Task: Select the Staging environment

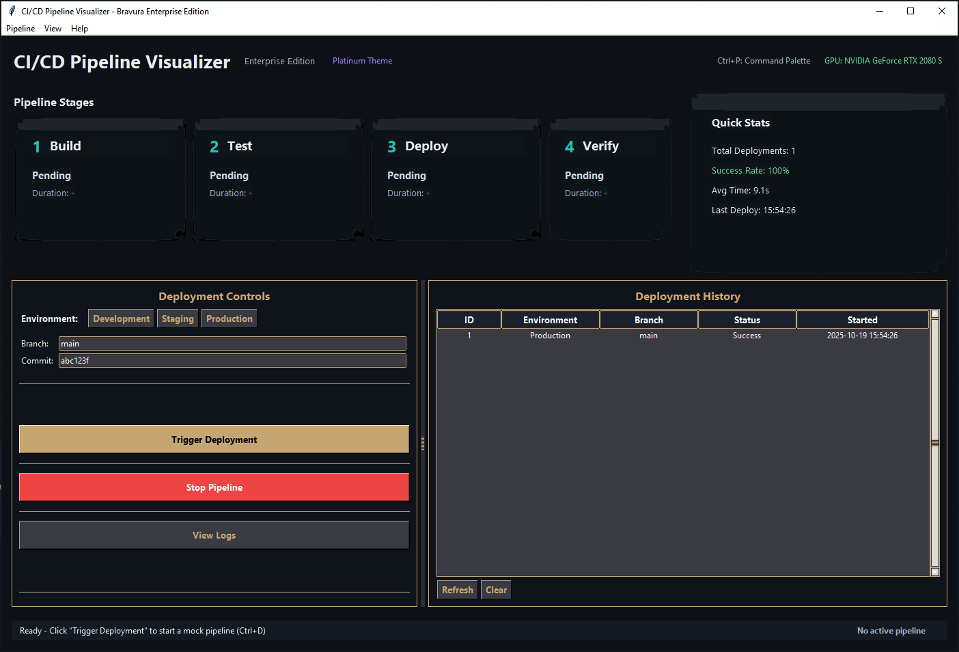Action: [177, 318]
